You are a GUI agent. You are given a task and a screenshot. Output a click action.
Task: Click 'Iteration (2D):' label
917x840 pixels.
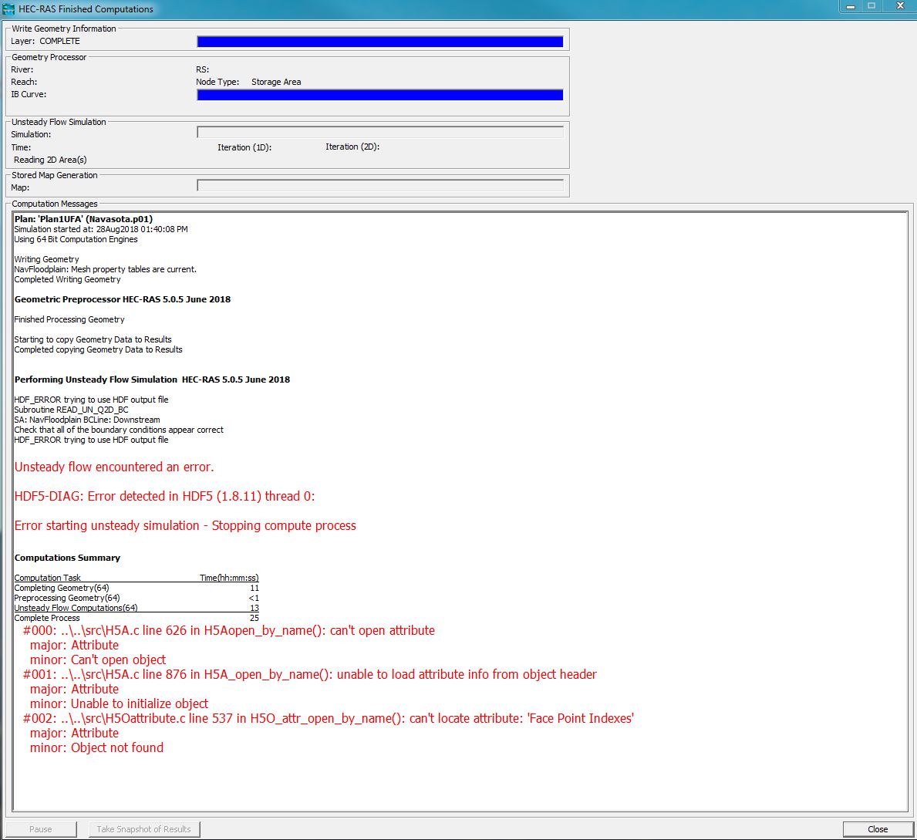(x=352, y=147)
